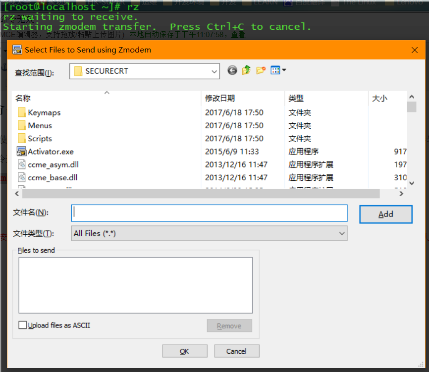Close the Zmodem dialog

415,50
